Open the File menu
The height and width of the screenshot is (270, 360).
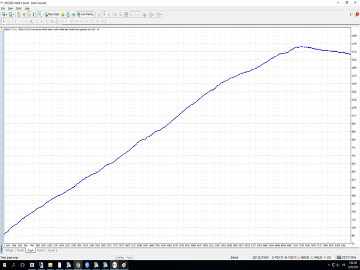pyautogui.click(x=3, y=8)
